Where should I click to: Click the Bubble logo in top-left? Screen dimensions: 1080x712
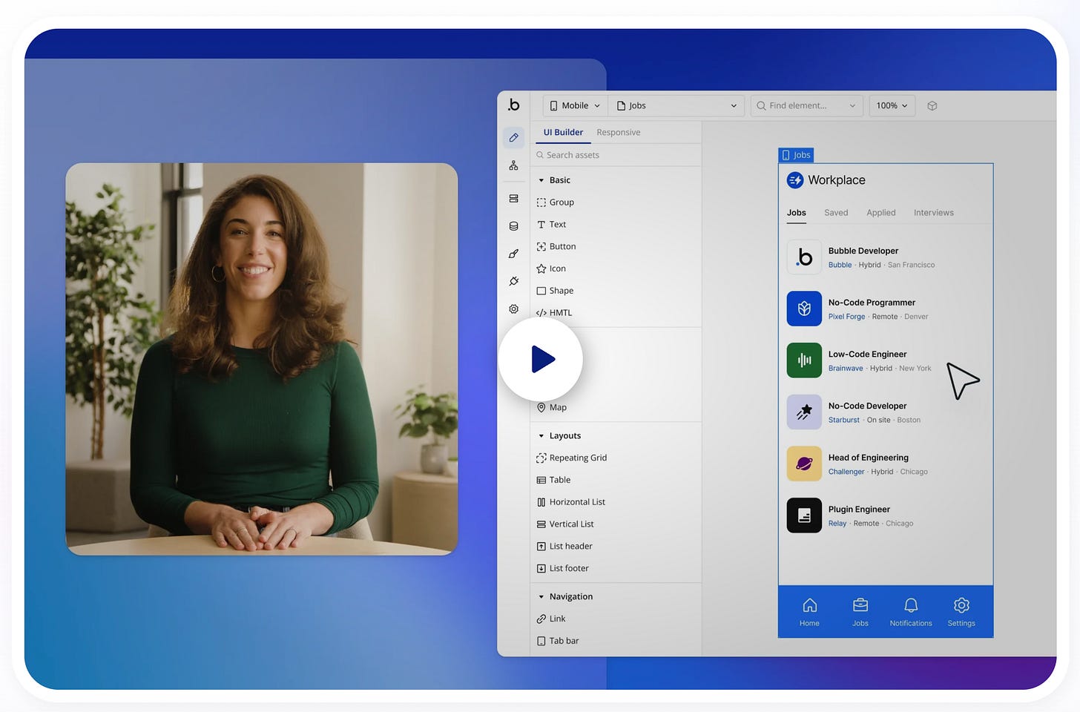(513, 105)
